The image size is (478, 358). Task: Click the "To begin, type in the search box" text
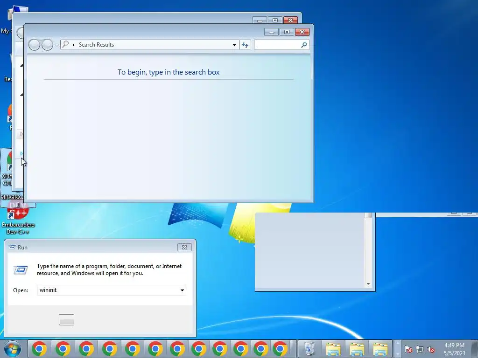point(169,72)
